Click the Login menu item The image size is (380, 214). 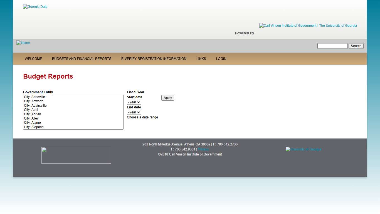(221, 59)
